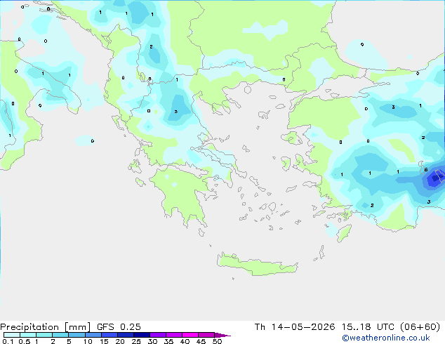The height and width of the screenshot is (344, 445).
Task: Click the '6' value beside the dark blue maximum
Action: pyautogui.click(x=426, y=169)
